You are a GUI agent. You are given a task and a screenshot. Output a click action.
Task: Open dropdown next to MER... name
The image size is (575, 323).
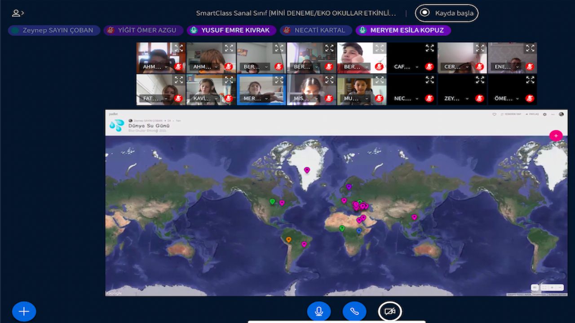tap(266, 98)
